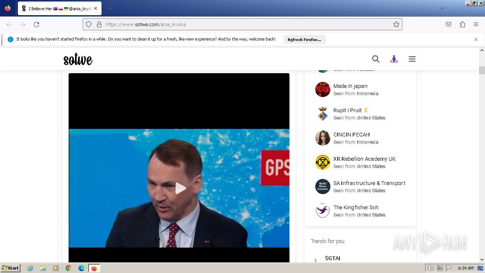Reload the page with Firefox reload button
The height and width of the screenshot is (273, 485).
point(36,24)
